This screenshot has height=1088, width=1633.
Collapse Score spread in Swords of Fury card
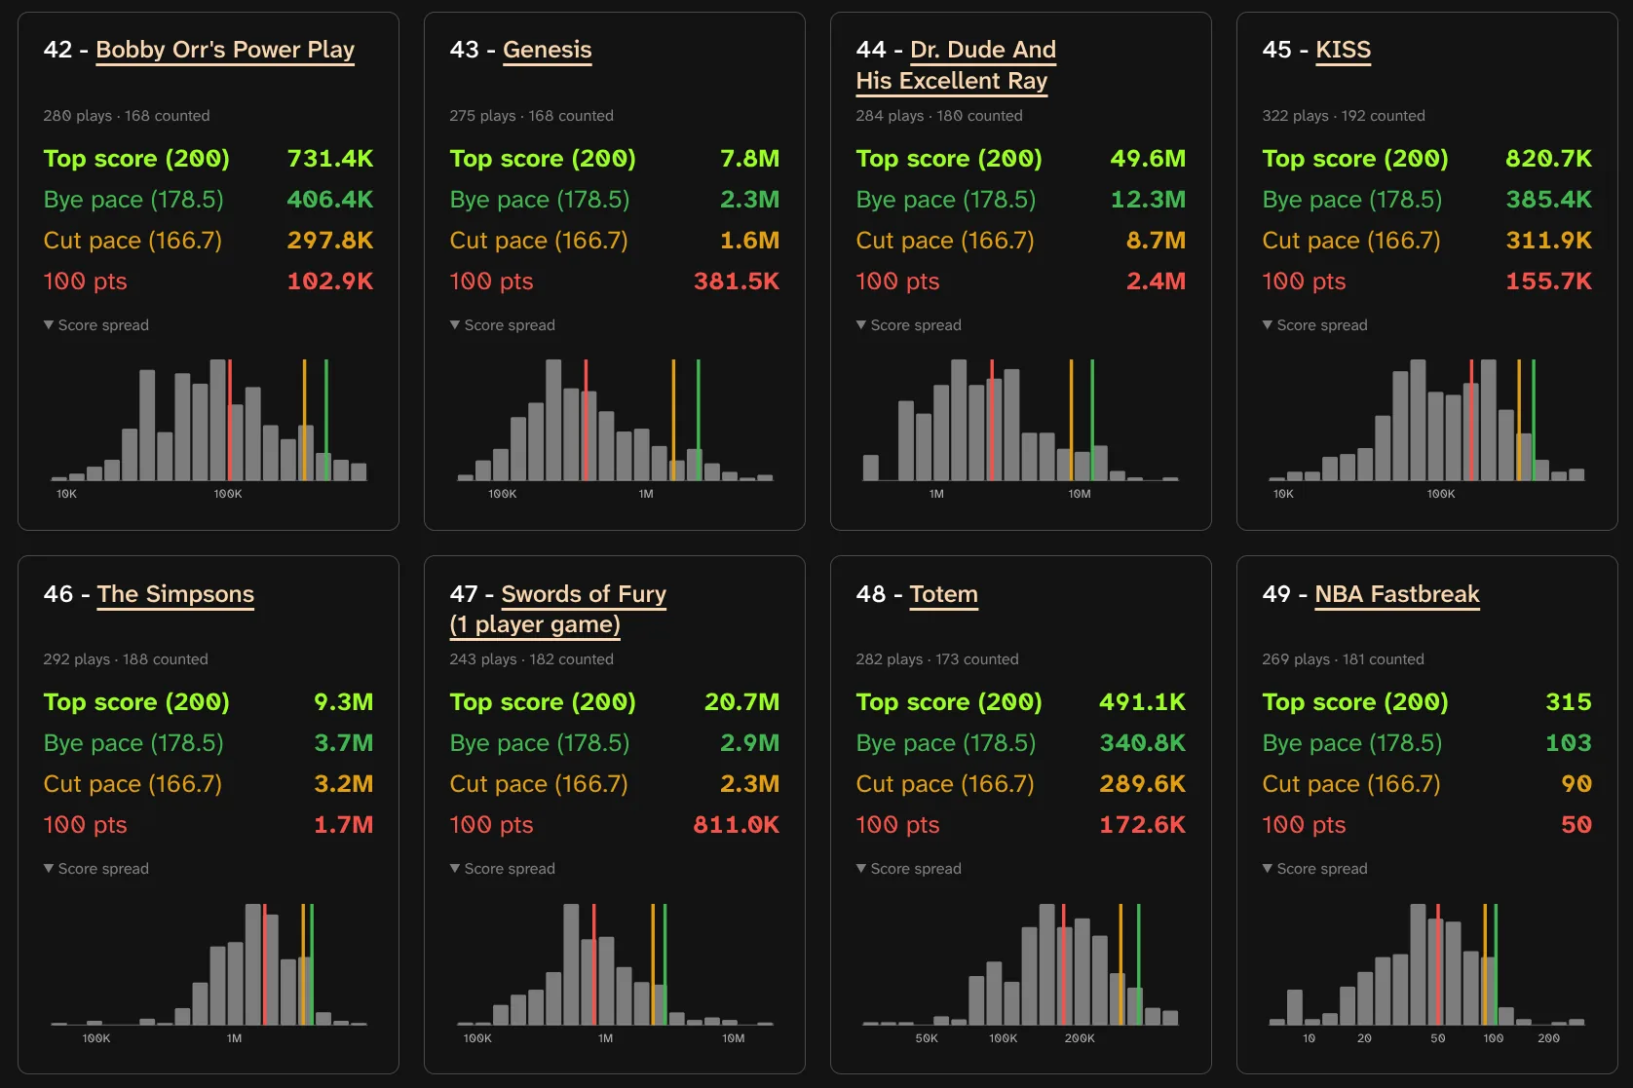coord(503,869)
